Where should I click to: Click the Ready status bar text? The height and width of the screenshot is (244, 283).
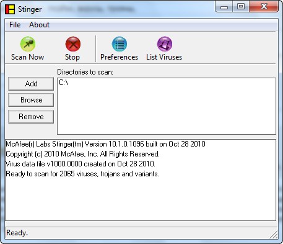click(x=17, y=233)
